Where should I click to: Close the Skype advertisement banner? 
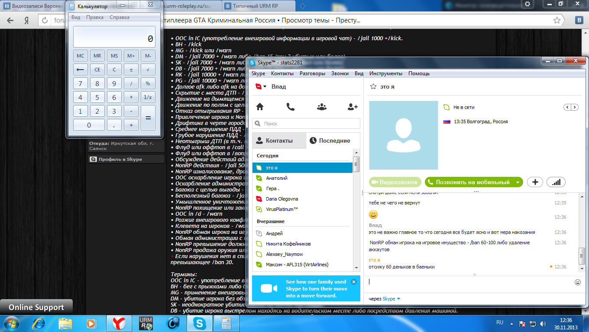(354, 281)
